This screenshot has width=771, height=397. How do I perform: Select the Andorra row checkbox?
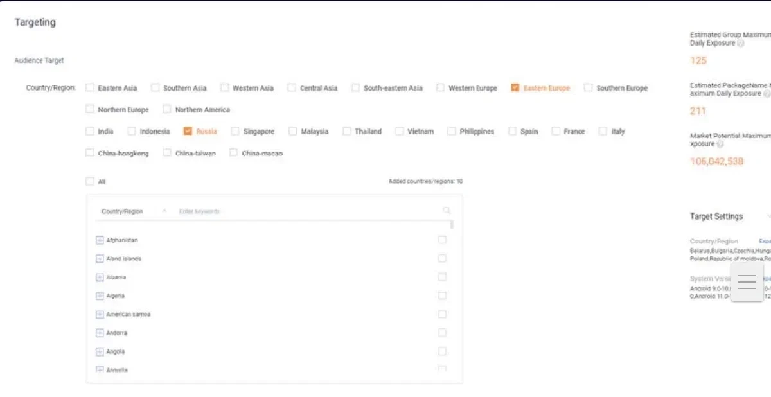pyautogui.click(x=442, y=333)
